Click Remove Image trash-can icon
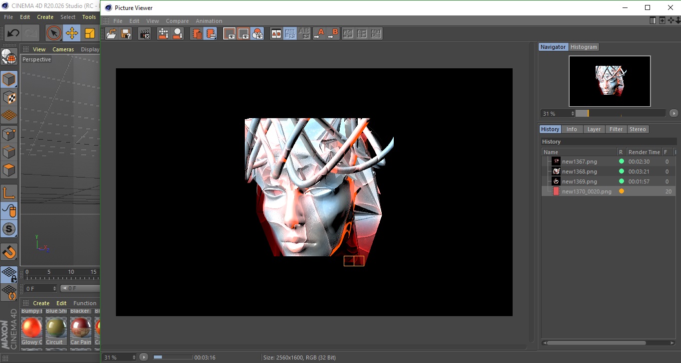 197,34
